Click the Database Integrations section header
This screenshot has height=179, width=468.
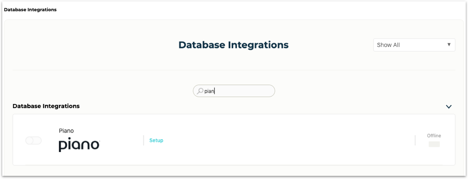click(x=46, y=106)
